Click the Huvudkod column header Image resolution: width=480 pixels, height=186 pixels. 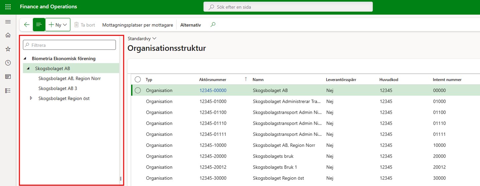389,80
